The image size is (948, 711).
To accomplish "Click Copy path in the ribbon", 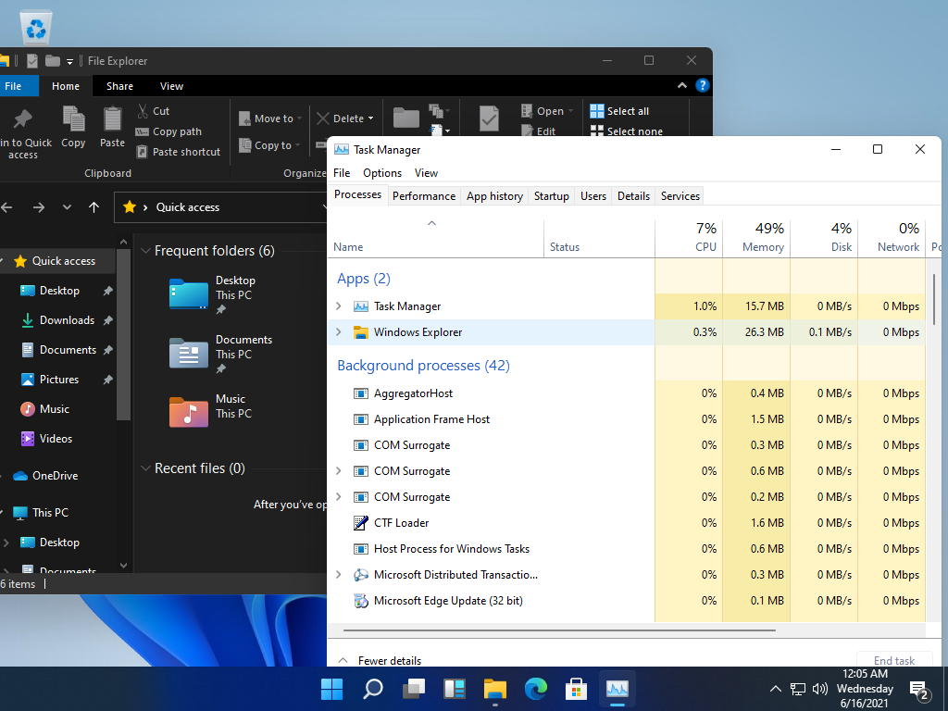I will point(168,131).
